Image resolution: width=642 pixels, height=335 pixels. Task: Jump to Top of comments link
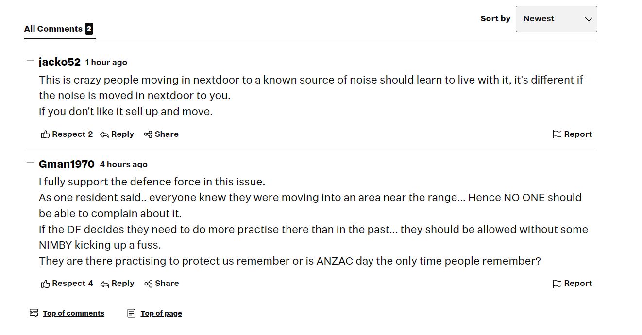[73, 313]
